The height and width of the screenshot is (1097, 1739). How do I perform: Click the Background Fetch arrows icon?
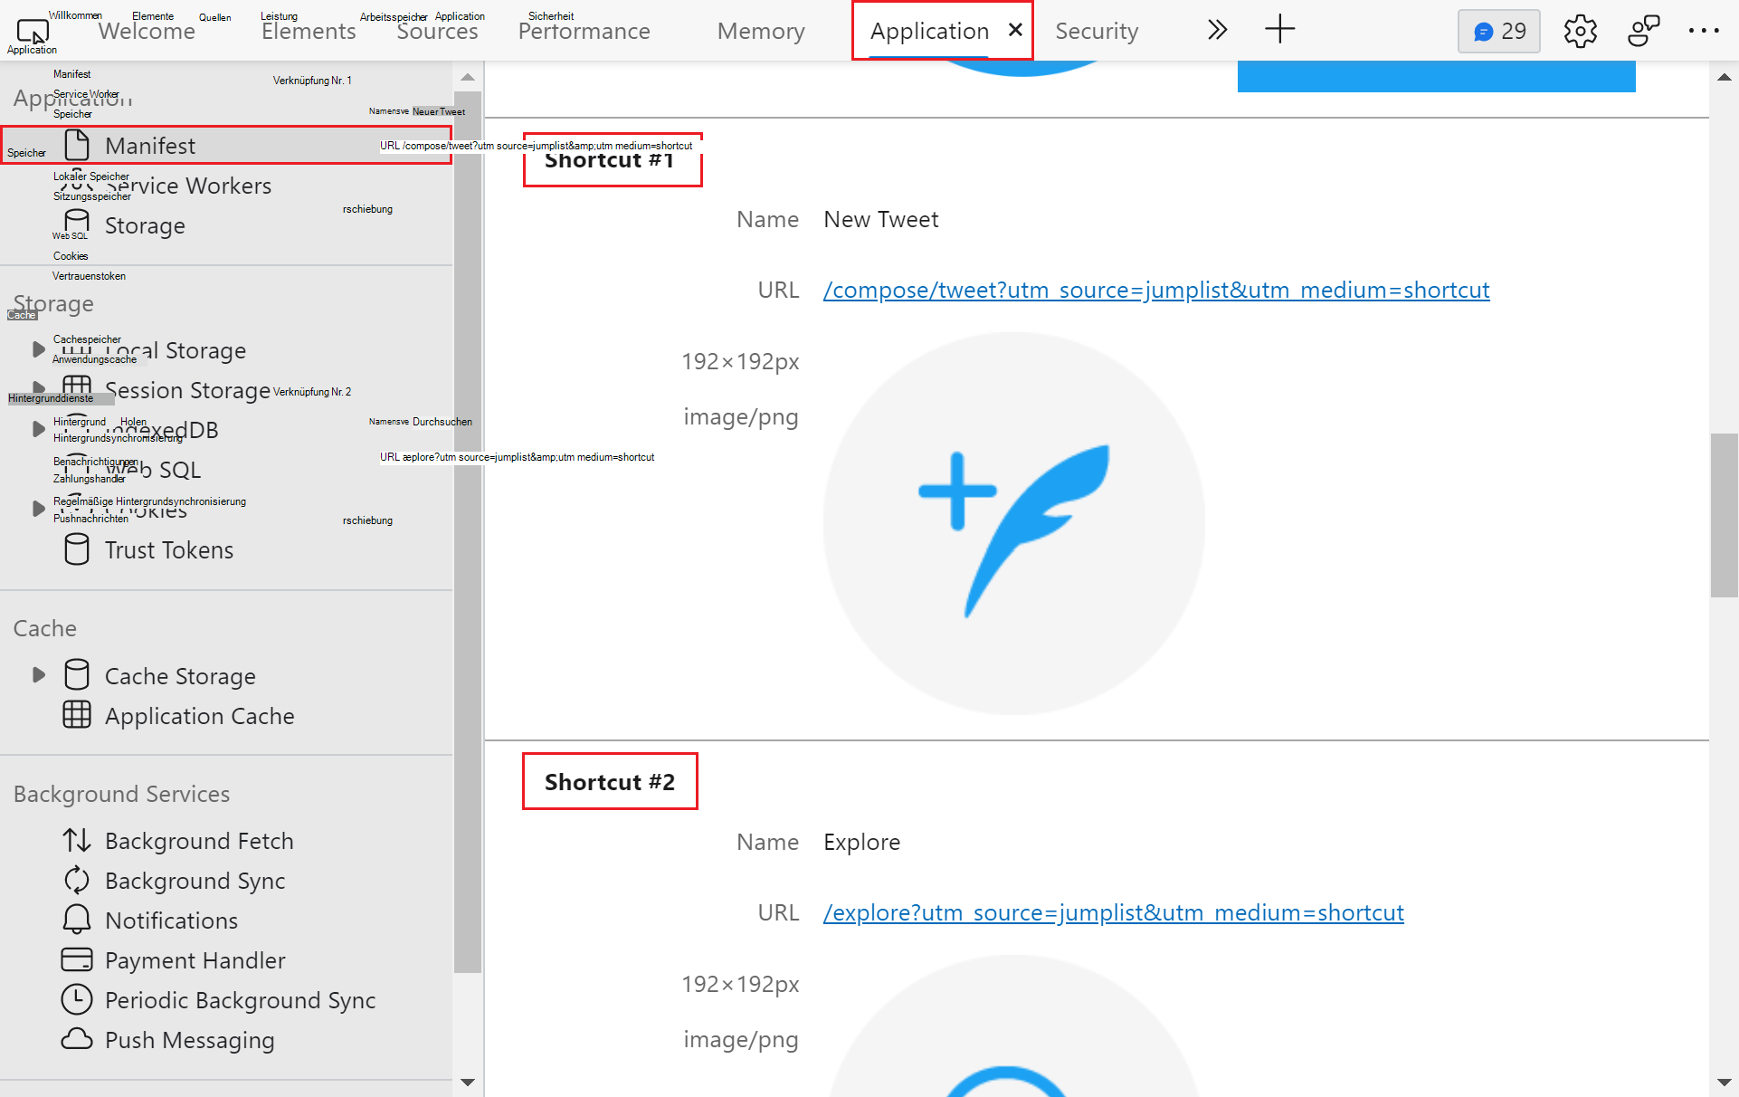77,840
